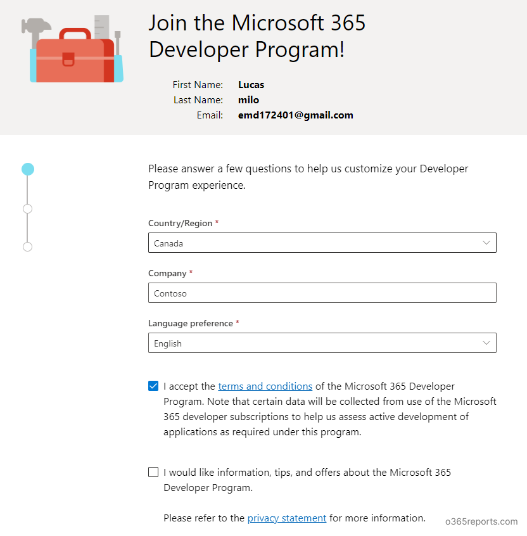Click the chevron on the English language box
Screen dimensions: 527x536
pos(486,343)
